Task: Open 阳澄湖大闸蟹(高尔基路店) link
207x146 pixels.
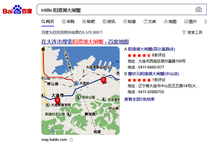Action: (152, 49)
